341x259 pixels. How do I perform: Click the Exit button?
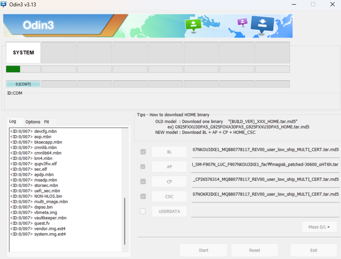[x=313, y=250]
